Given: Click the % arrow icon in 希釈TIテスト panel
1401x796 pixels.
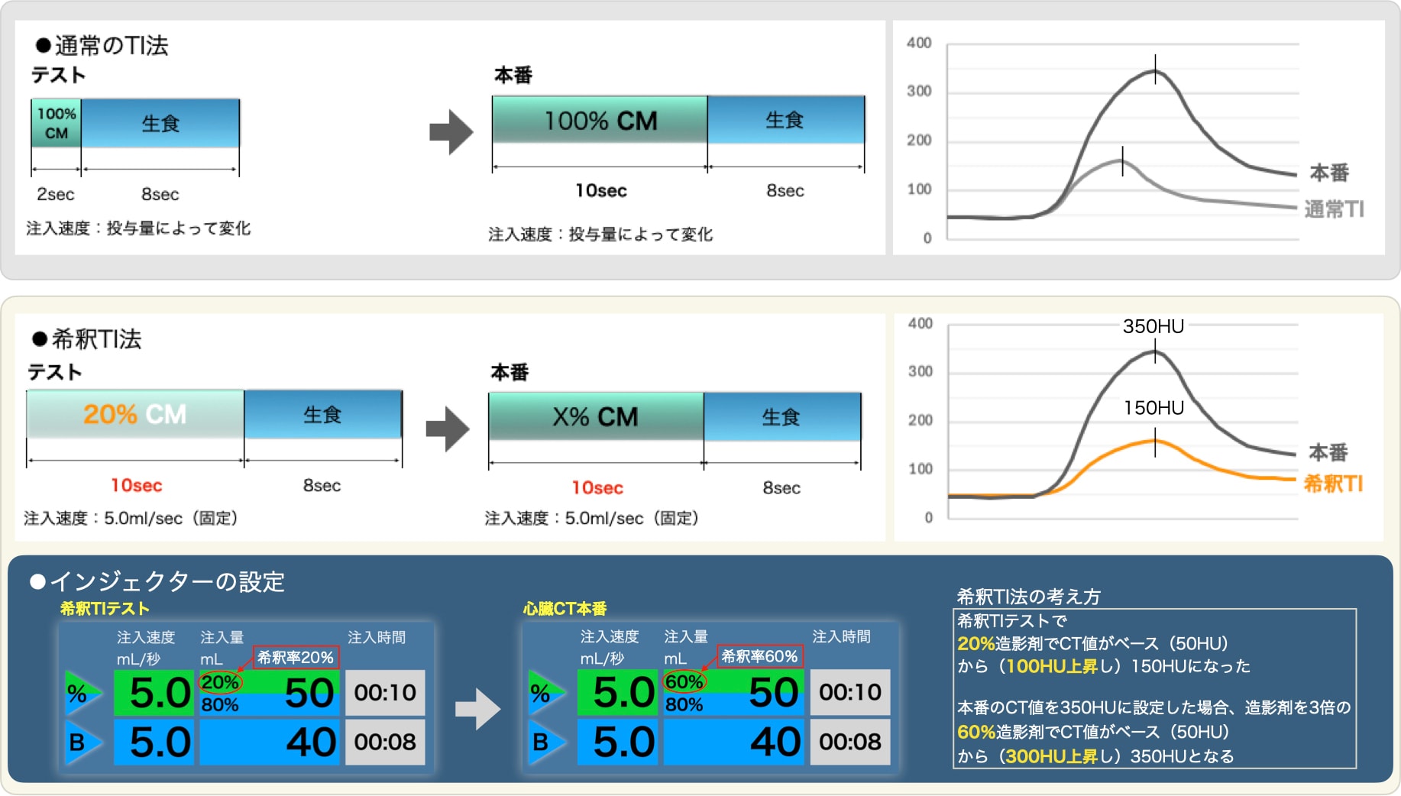Looking at the screenshot, I should (81, 693).
